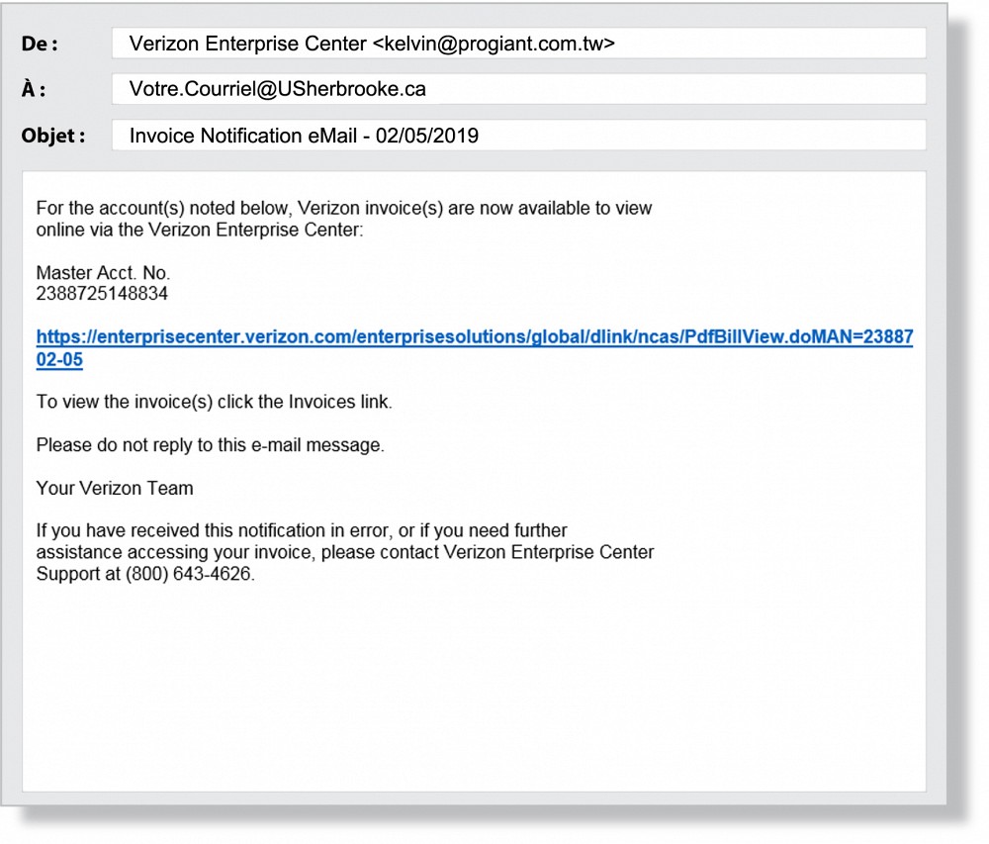The width and height of the screenshot is (989, 844).
Task: Click the sender name Verizon Enterprise Center
Action: tap(247, 44)
